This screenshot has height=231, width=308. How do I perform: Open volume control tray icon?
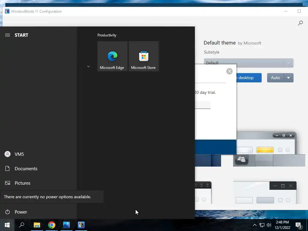269,225
